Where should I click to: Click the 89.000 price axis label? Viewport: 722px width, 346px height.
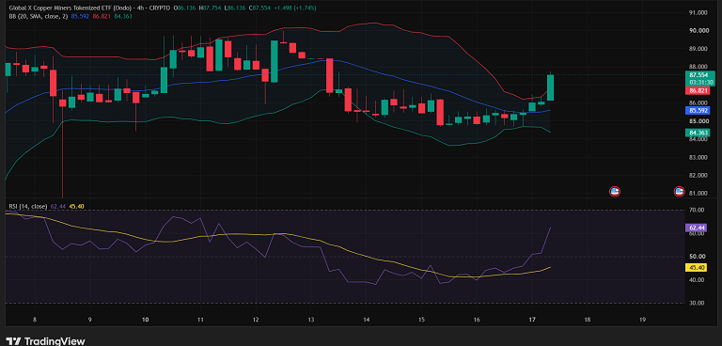tap(698, 49)
